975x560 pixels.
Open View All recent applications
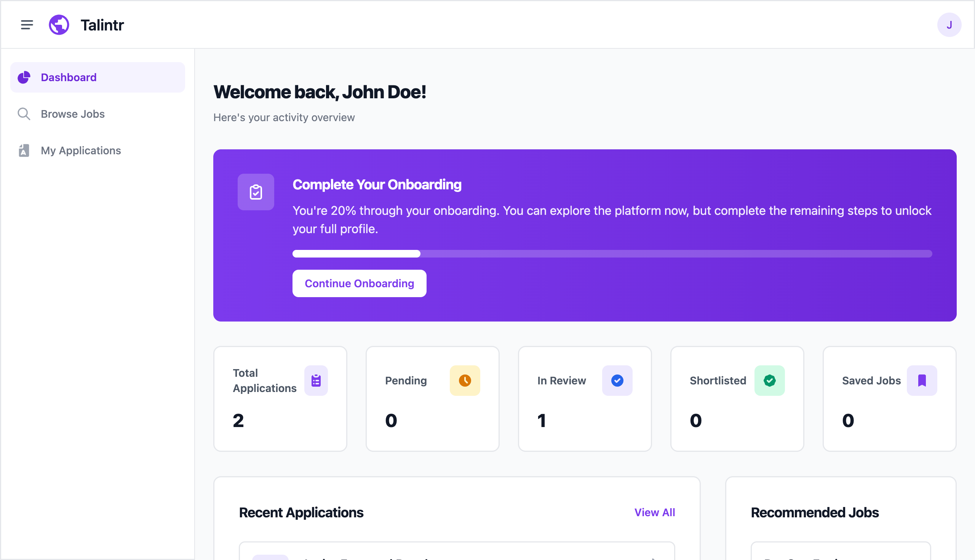(654, 512)
